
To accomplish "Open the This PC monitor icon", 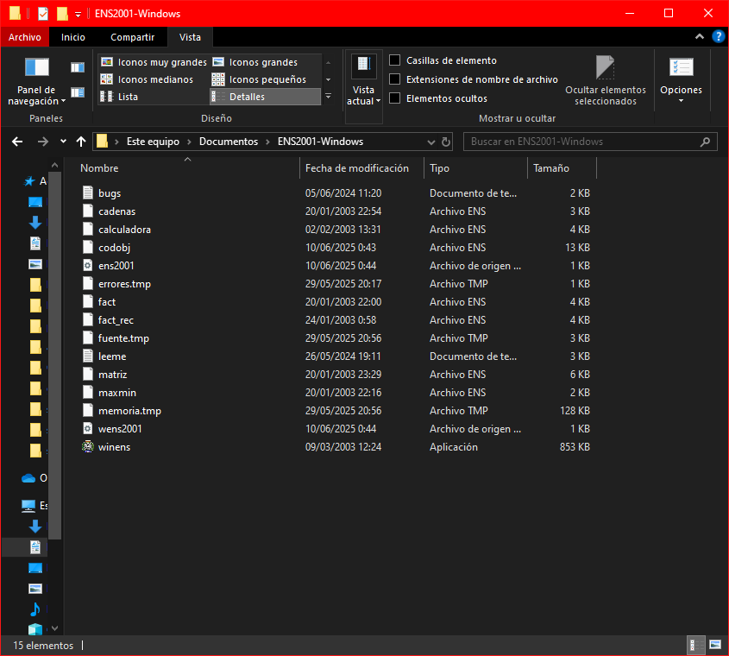I will (x=28, y=506).
